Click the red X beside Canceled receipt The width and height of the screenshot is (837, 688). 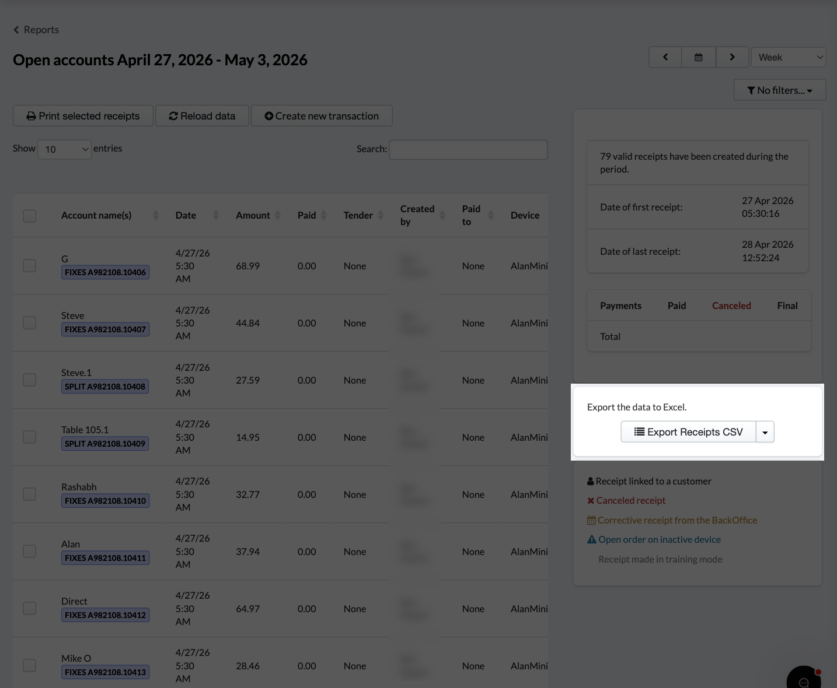[x=590, y=500]
